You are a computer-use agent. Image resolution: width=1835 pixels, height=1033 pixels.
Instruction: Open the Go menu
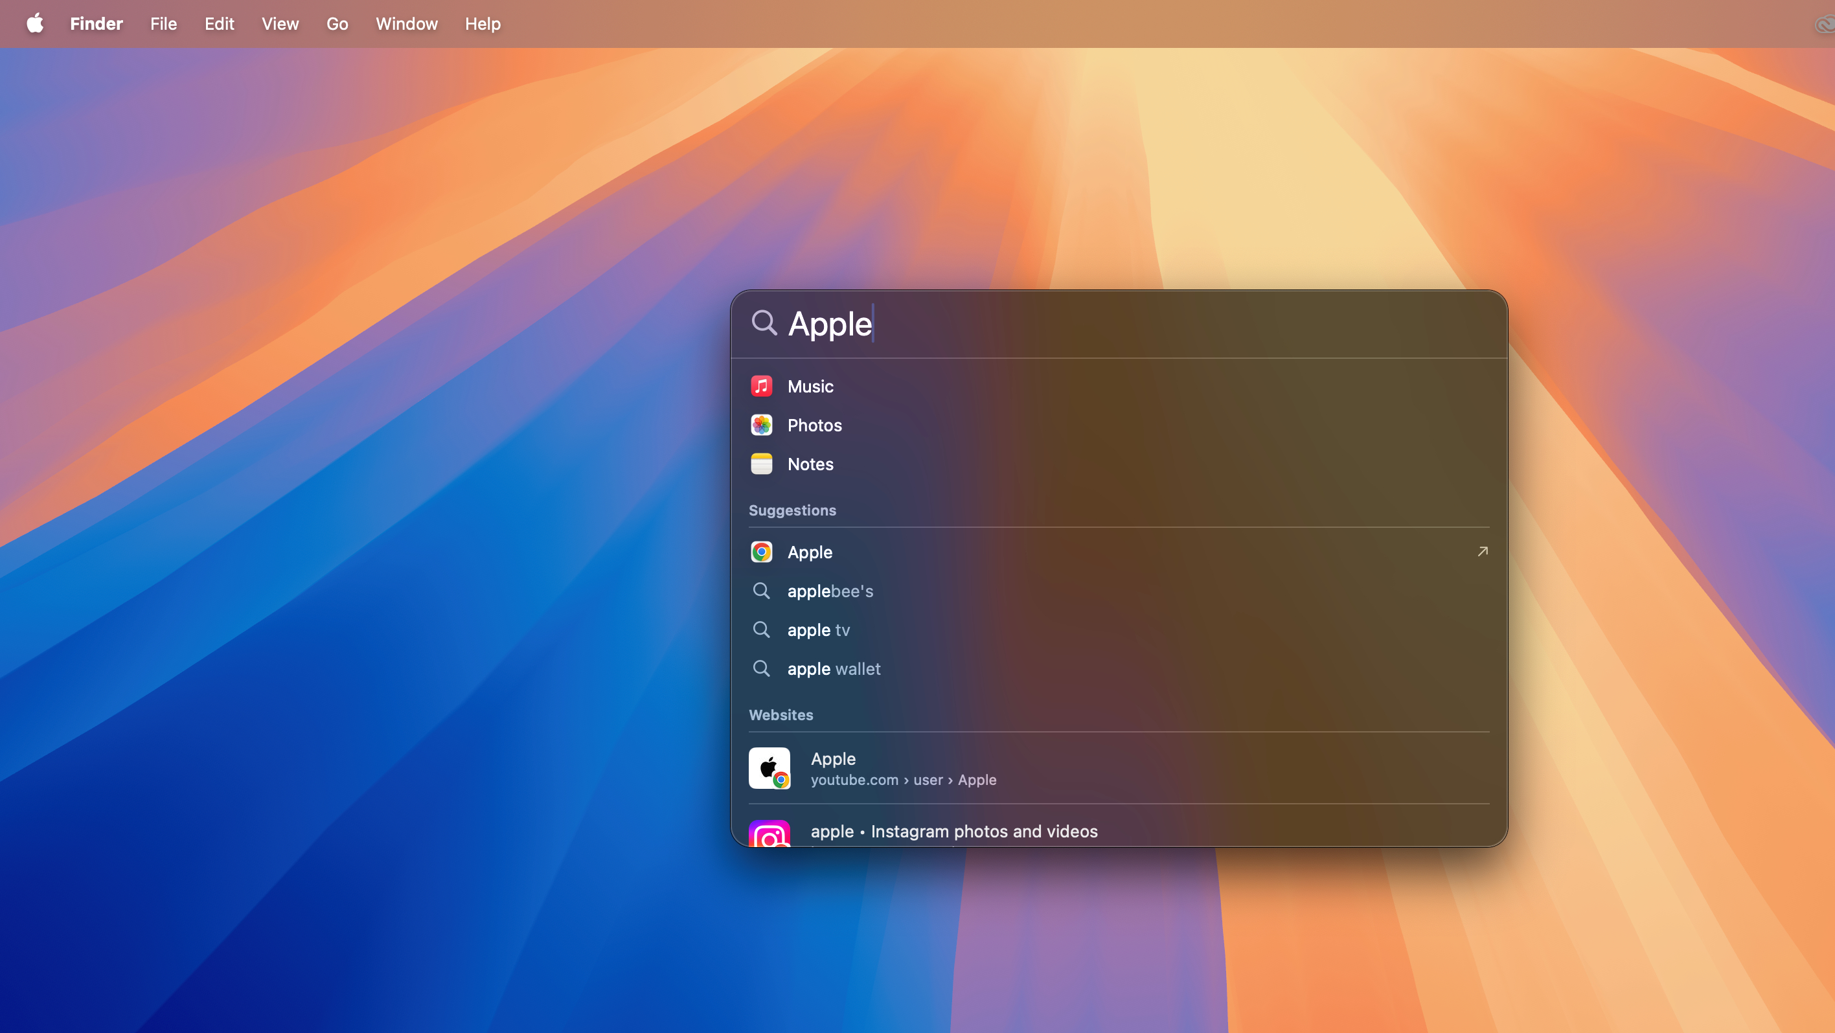[337, 23]
